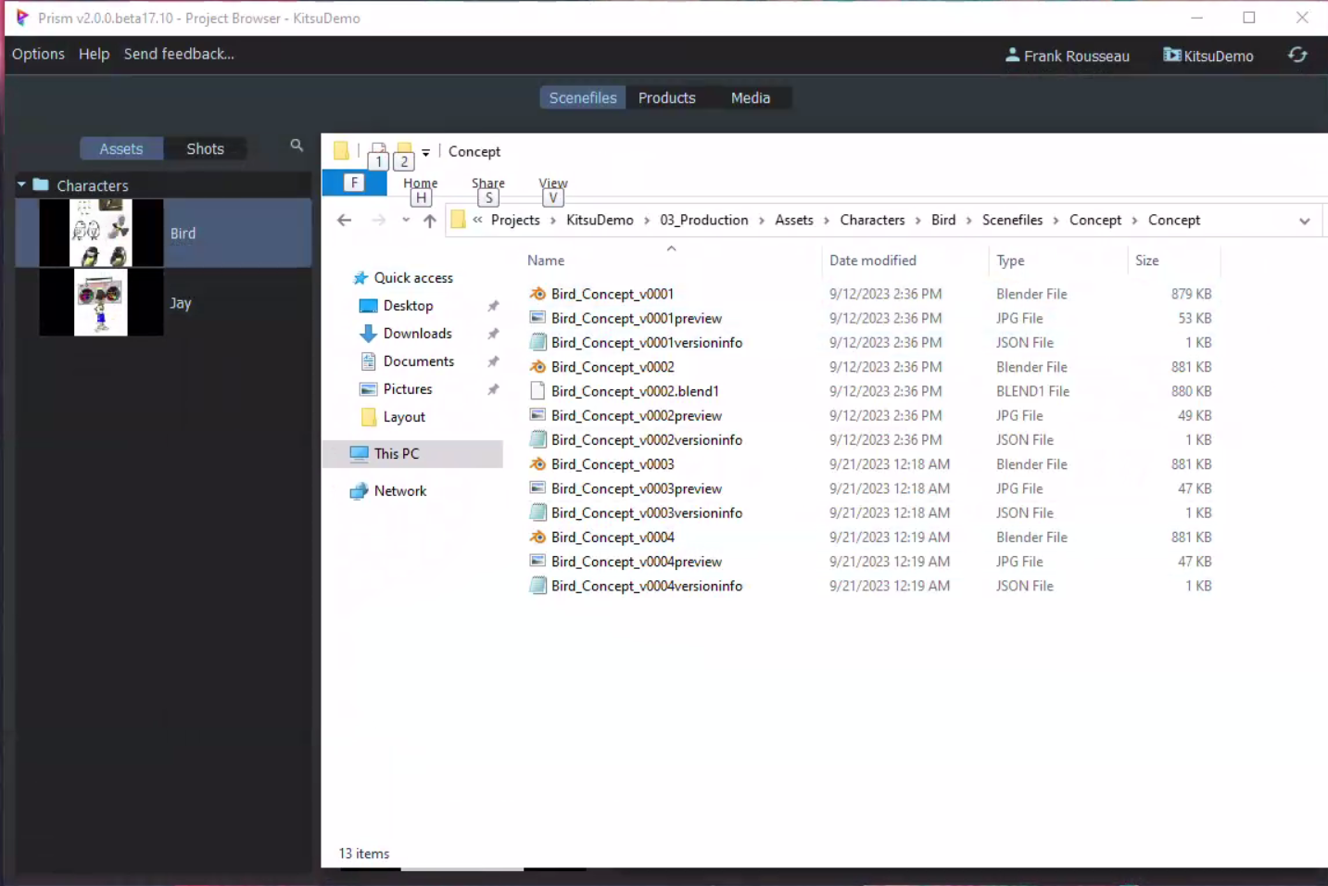Click the JSON icon of Bird_Concept_v0003versioninfo
Image resolution: width=1328 pixels, height=886 pixels.
coord(538,513)
